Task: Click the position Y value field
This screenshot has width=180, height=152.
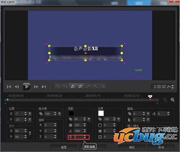Action: 19,119
